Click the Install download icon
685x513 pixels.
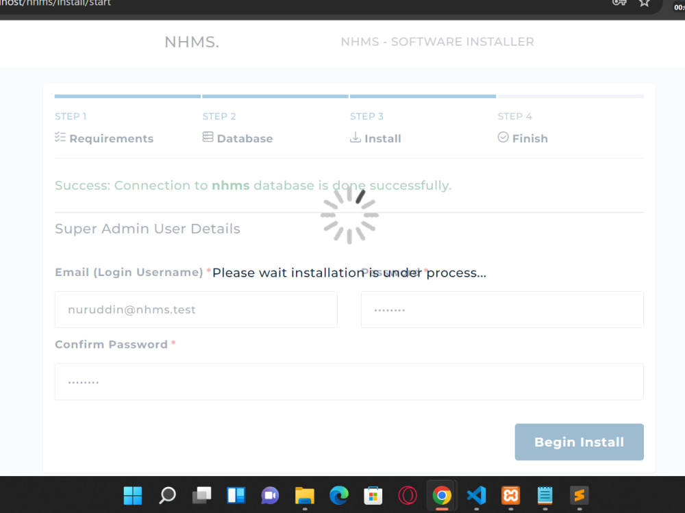pyautogui.click(x=356, y=137)
